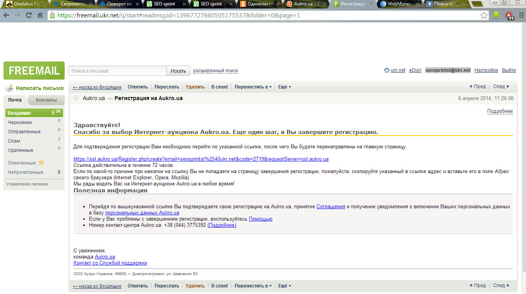526x294 pixels.
Task: Open the Chrome menu icon
Action: coord(521,15)
